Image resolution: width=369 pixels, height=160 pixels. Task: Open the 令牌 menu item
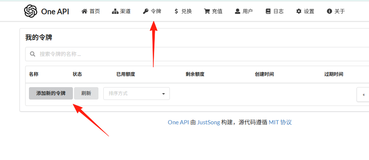point(152,11)
